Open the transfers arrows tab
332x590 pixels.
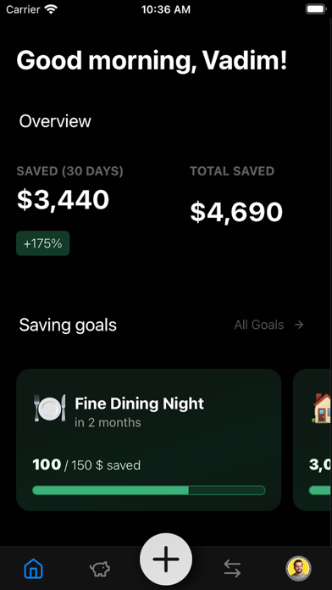232,569
